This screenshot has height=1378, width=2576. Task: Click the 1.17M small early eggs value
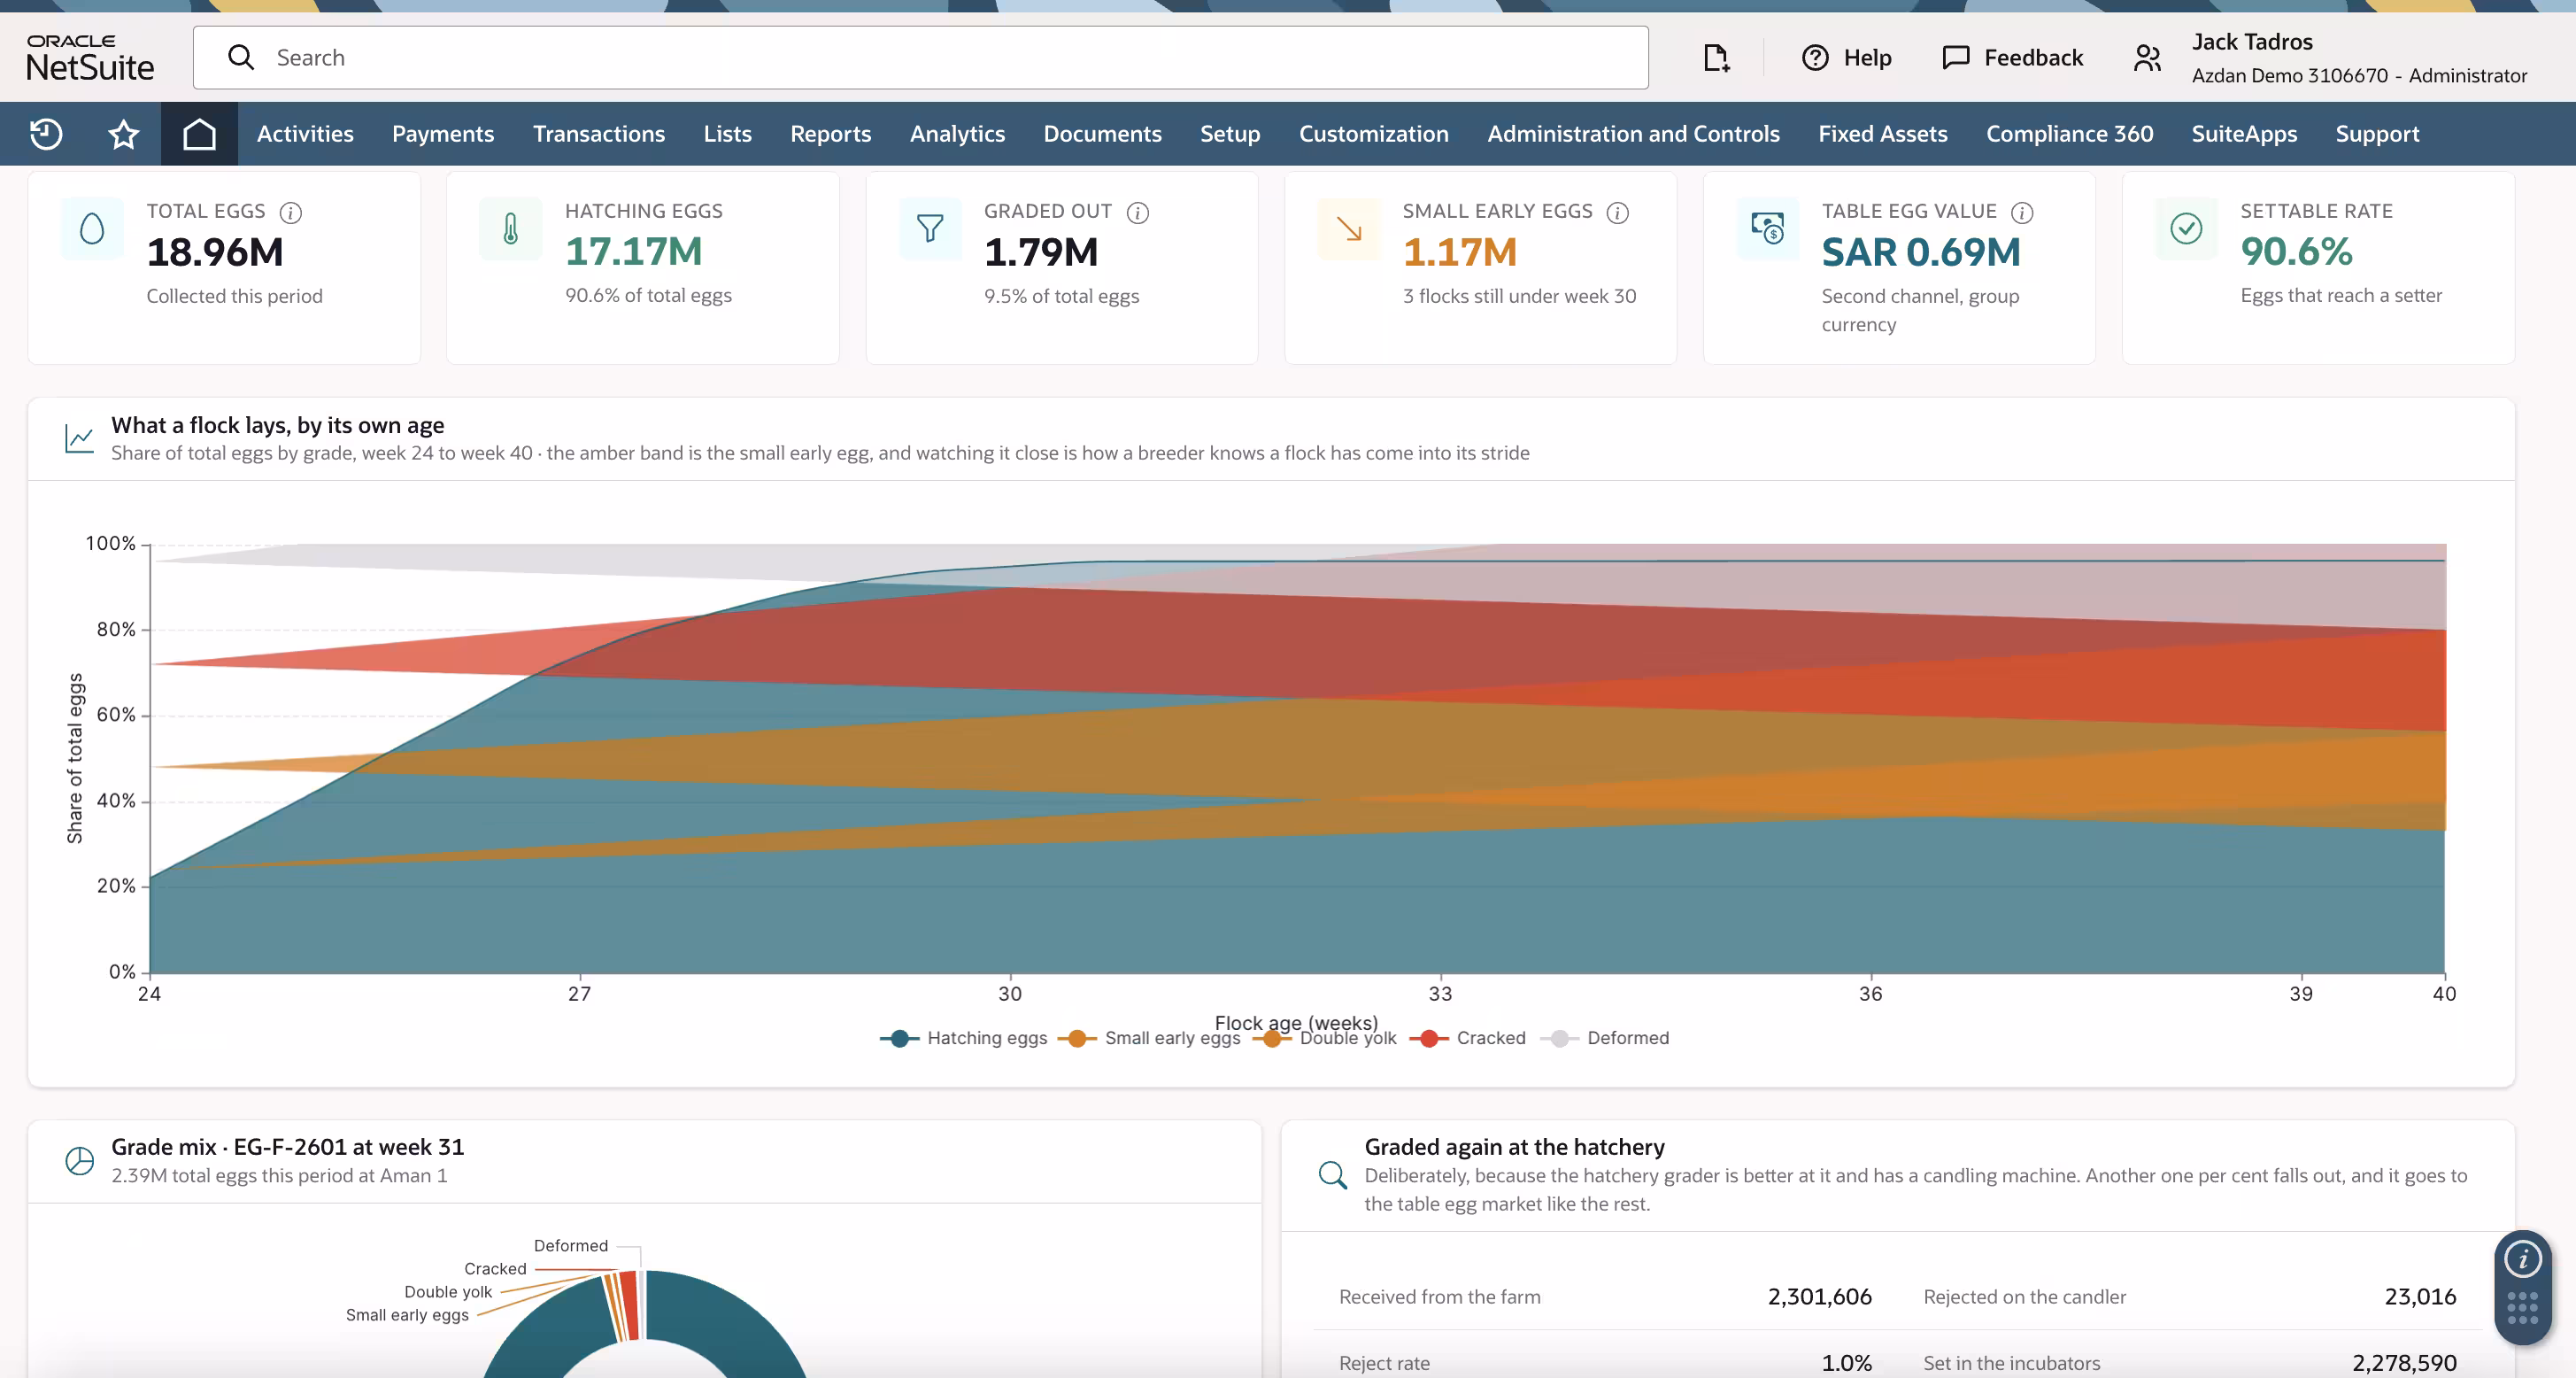pyautogui.click(x=1460, y=252)
